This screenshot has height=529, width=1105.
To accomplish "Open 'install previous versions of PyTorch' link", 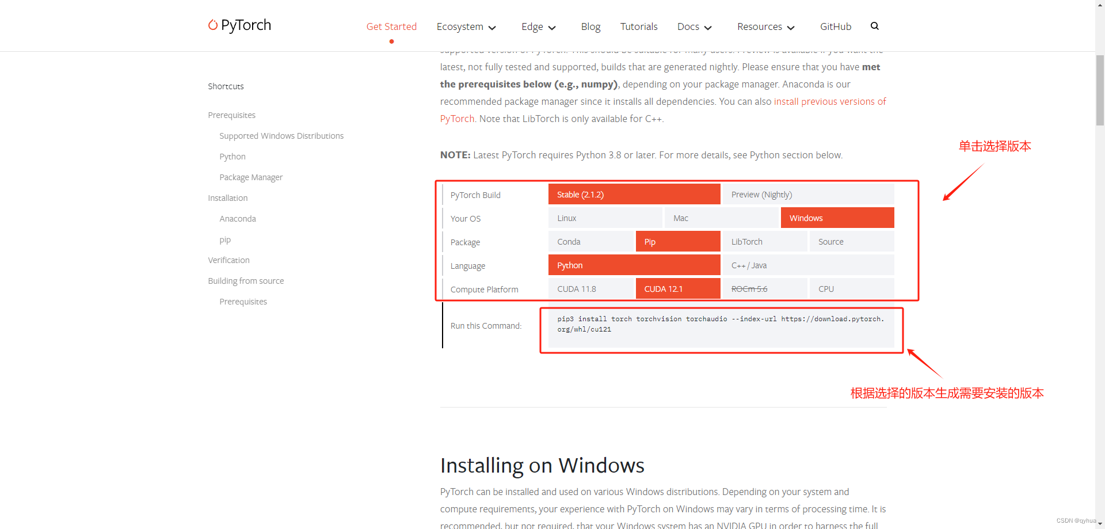I will coord(830,101).
